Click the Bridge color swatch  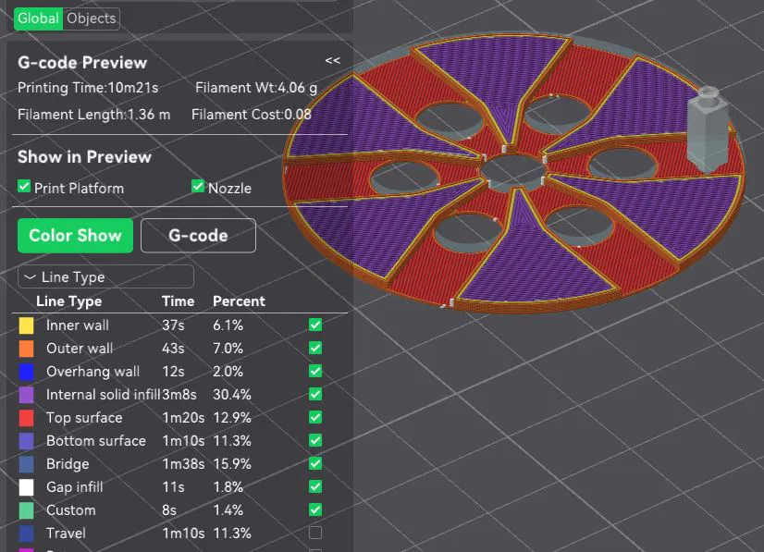[x=26, y=464]
